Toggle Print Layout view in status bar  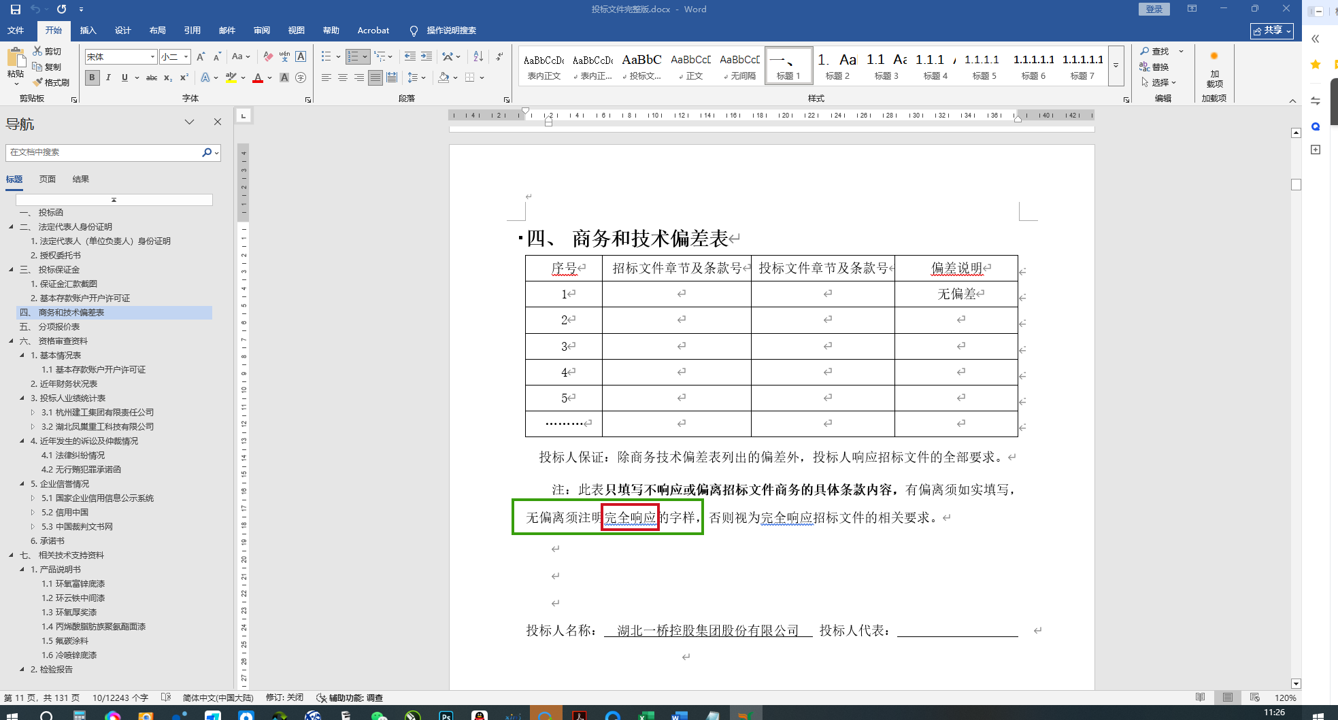1228,698
